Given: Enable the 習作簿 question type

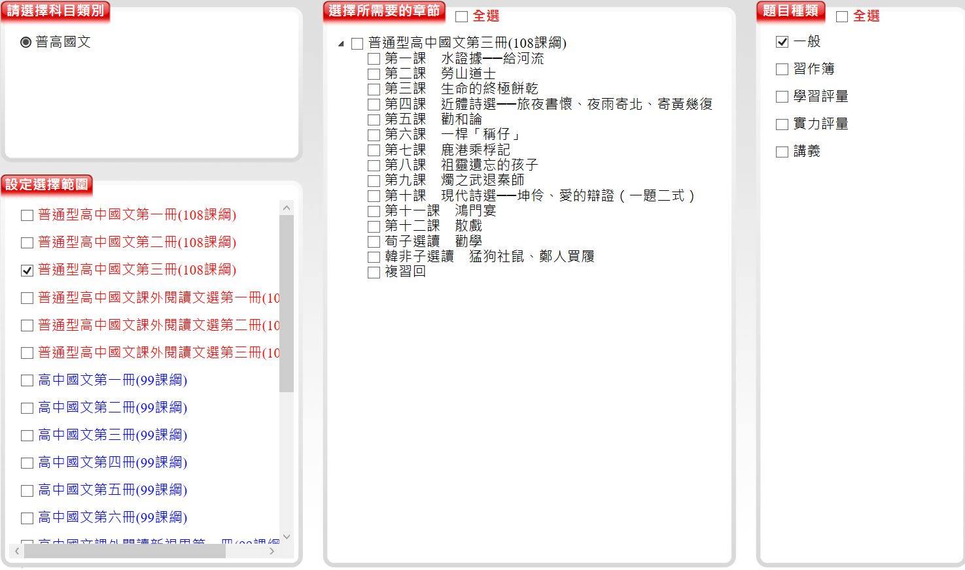Looking at the screenshot, I should (x=782, y=69).
